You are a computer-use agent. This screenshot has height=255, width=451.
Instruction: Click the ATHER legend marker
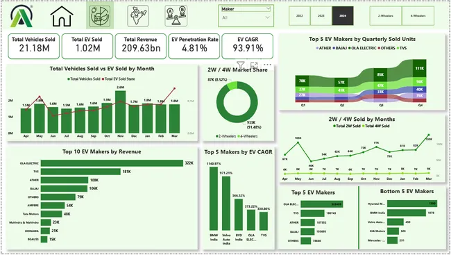(x=317, y=48)
